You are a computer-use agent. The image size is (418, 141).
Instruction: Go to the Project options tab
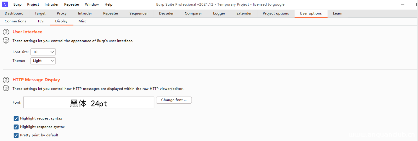coord(276,14)
